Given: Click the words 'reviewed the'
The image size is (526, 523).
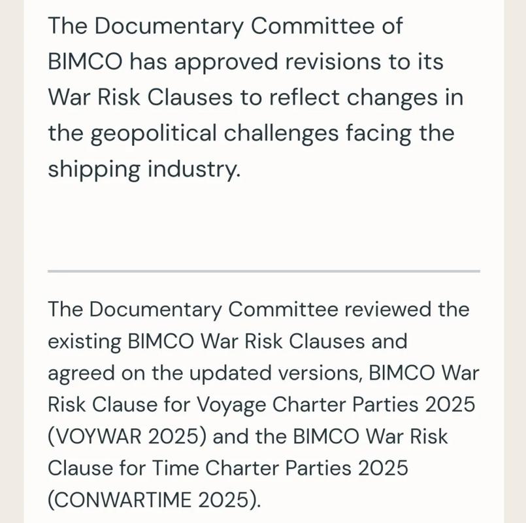Looking at the screenshot, I should [x=407, y=309].
